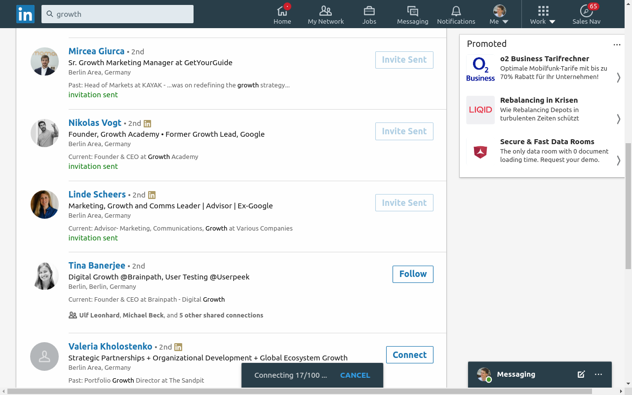The height and width of the screenshot is (395, 632).
Task: Click the LinkedIn premium badge next to Nikolas Vogt
Action: point(147,123)
